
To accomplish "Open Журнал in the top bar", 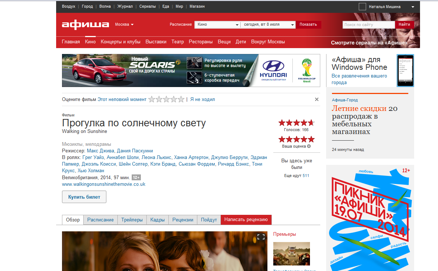I will coord(125,6).
